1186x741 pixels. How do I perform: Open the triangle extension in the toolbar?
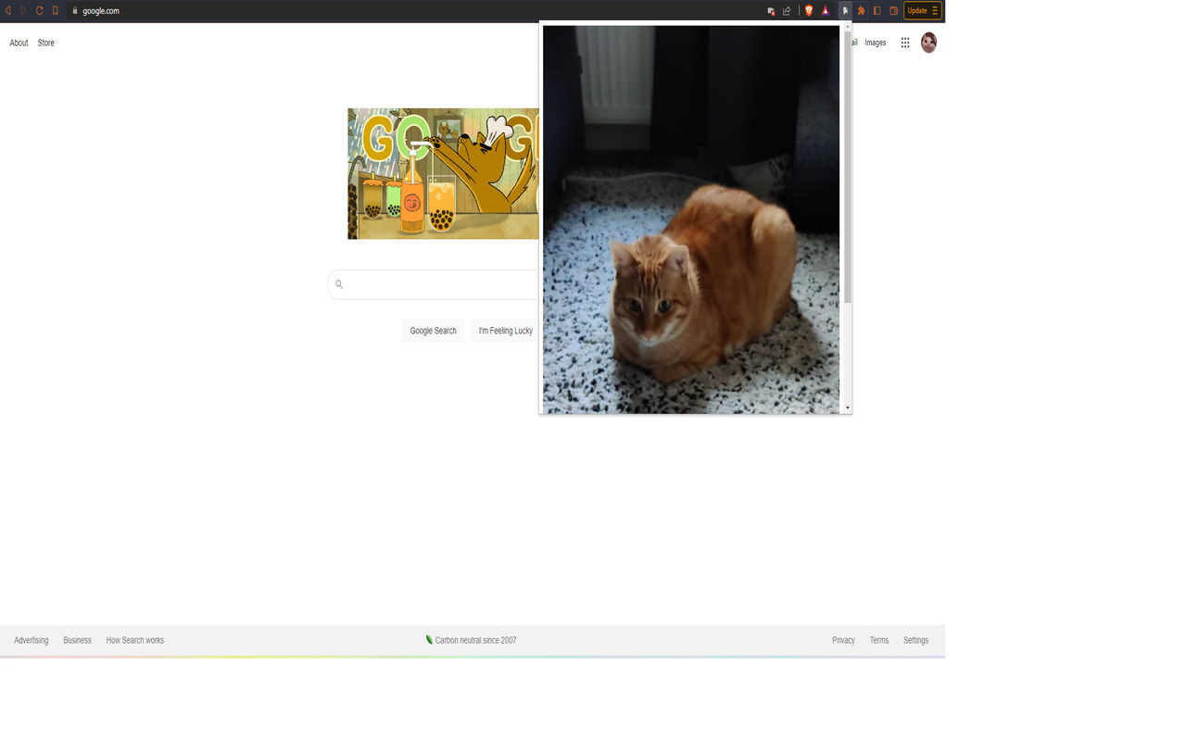pyautogui.click(x=826, y=10)
